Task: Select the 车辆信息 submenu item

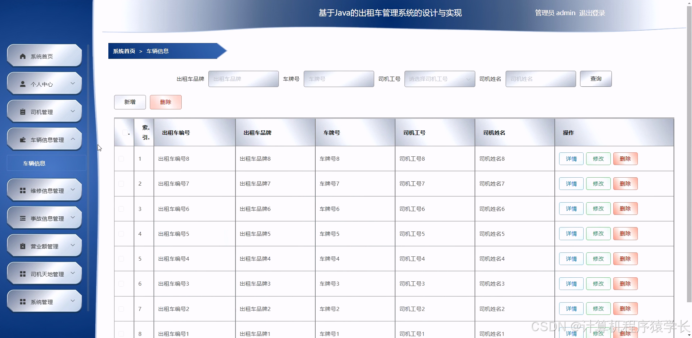Action: coord(34,163)
